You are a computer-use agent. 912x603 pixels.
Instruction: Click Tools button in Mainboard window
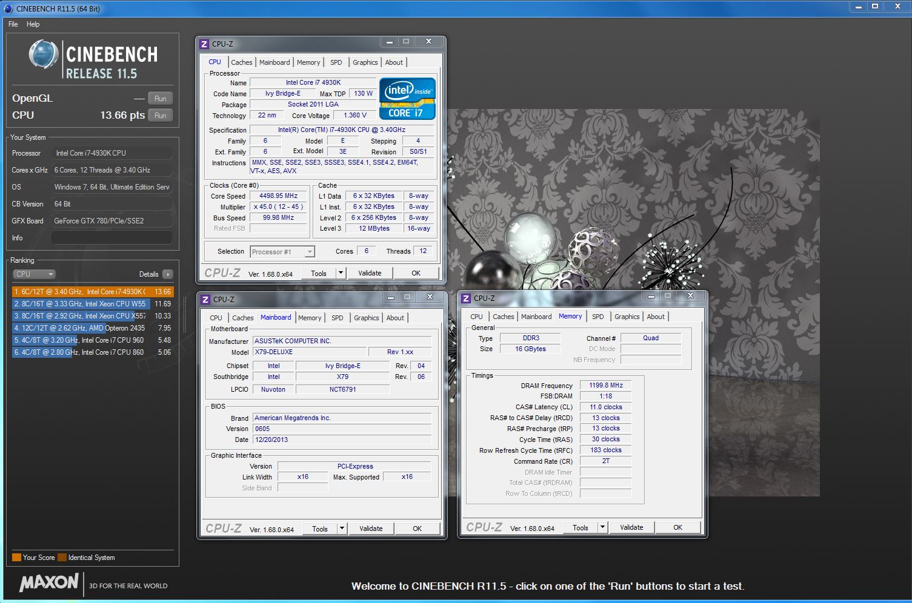tap(320, 529)
